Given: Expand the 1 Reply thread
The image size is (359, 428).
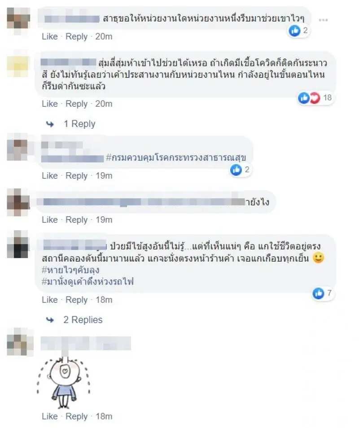Looking at the screenshot, I should [79, 124].
